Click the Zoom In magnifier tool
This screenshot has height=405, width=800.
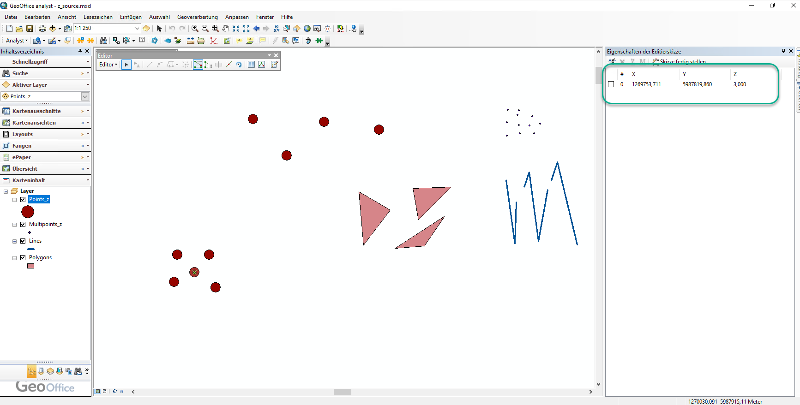(x=195, y=29)
